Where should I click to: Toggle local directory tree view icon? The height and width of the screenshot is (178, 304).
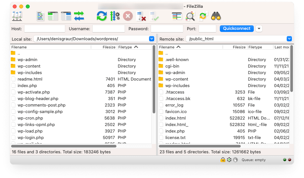tap(53, 16)
